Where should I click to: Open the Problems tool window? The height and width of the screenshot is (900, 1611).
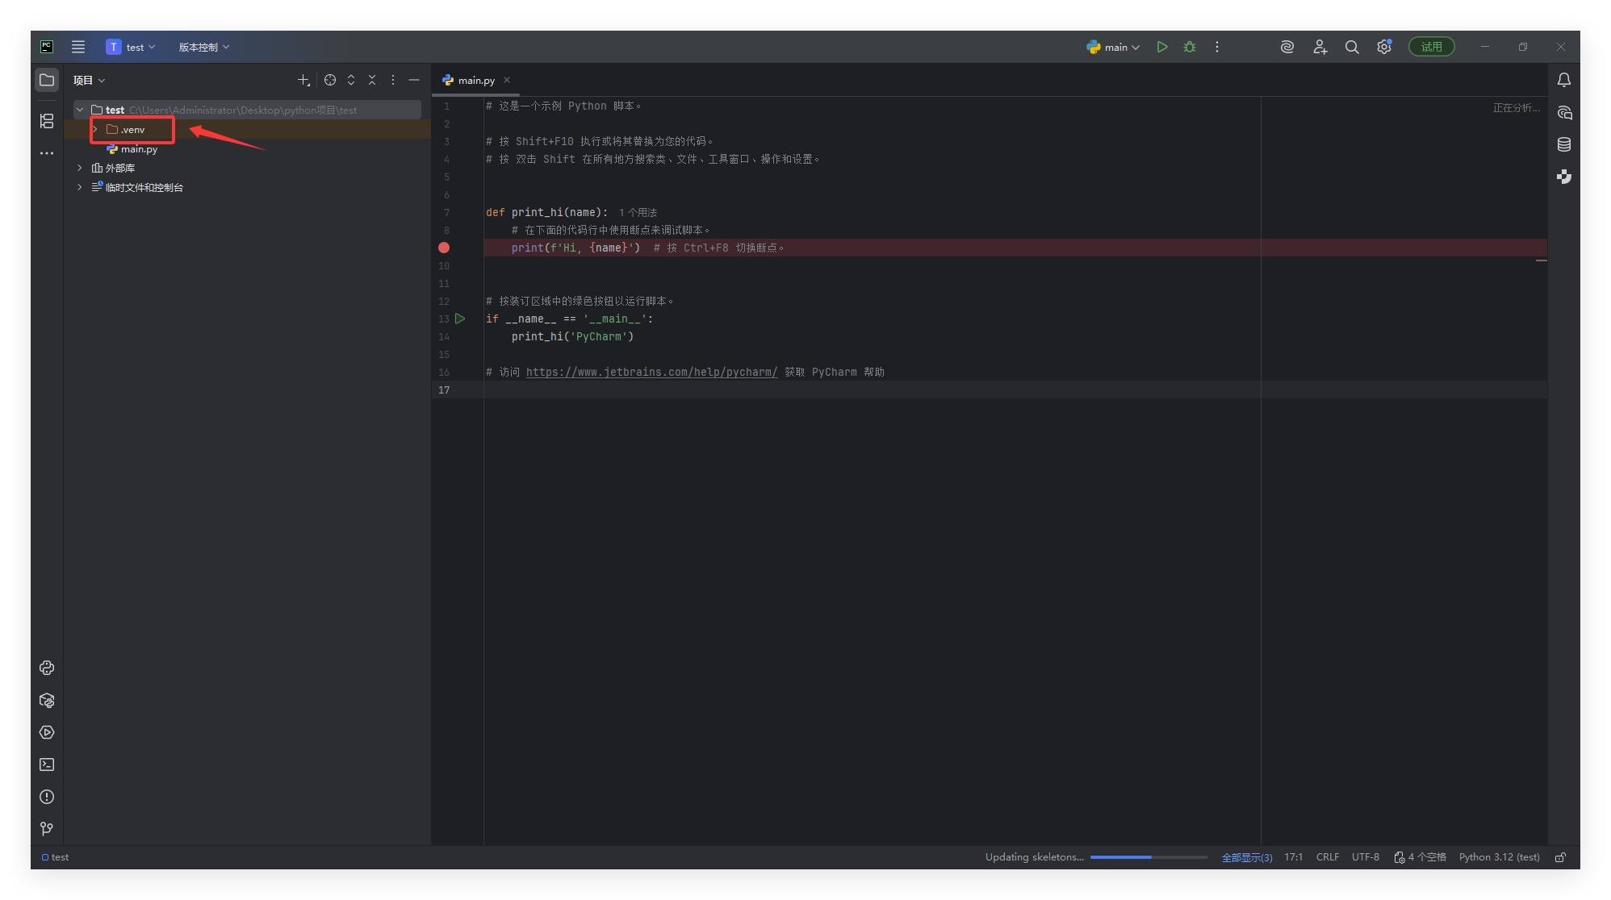click(47, 797)
